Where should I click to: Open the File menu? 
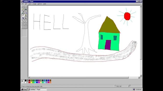pos(23,4)
